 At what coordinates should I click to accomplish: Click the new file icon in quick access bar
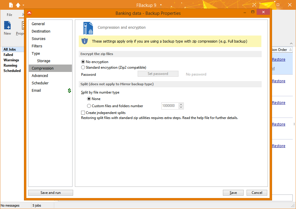coord(11,5)
